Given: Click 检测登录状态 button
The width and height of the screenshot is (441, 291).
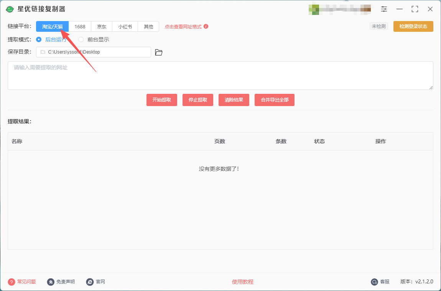Looking at the screenshot, I should tap(413, 26).
